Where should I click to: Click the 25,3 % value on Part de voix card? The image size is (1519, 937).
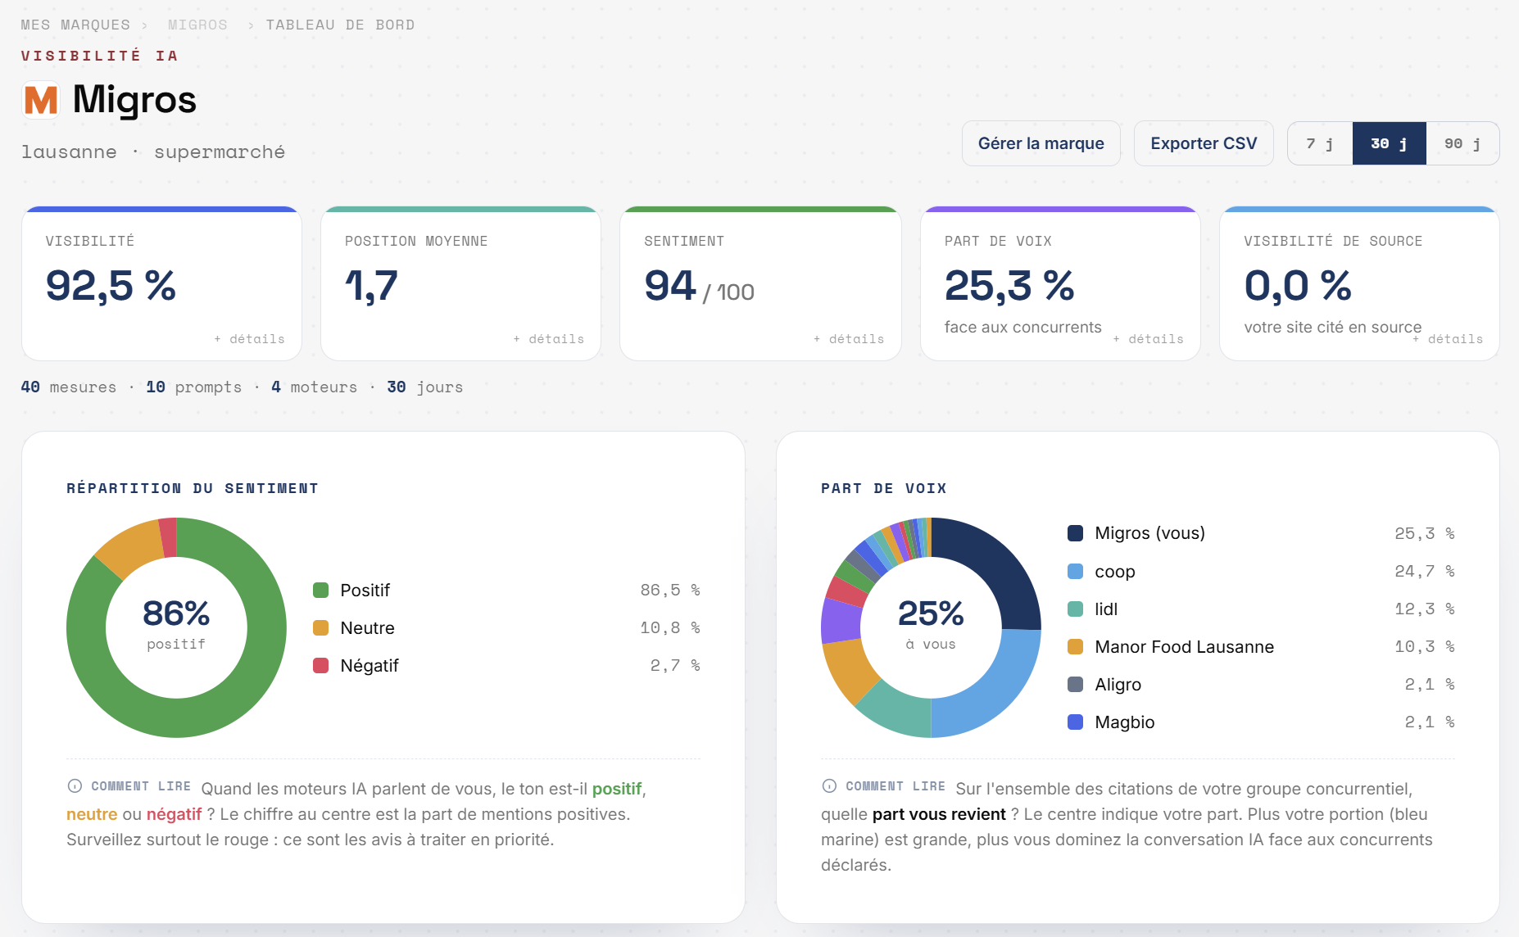coord(1009,286)
